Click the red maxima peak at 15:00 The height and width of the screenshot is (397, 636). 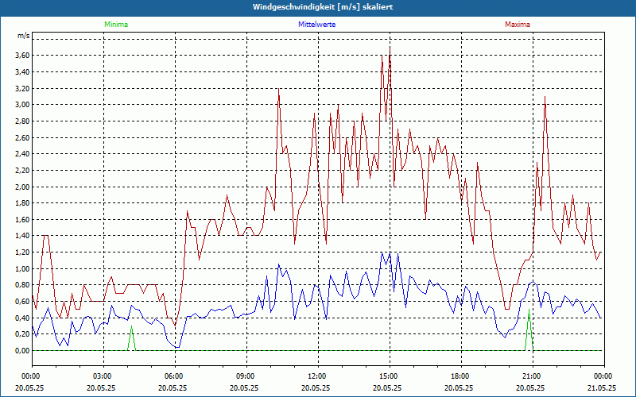pos(390,51)
